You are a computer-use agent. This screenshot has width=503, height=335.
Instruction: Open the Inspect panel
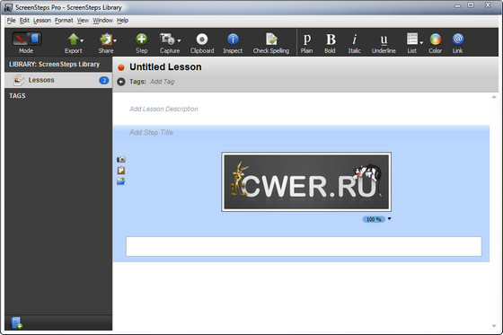pyautogui.click(x=233, y=43)
